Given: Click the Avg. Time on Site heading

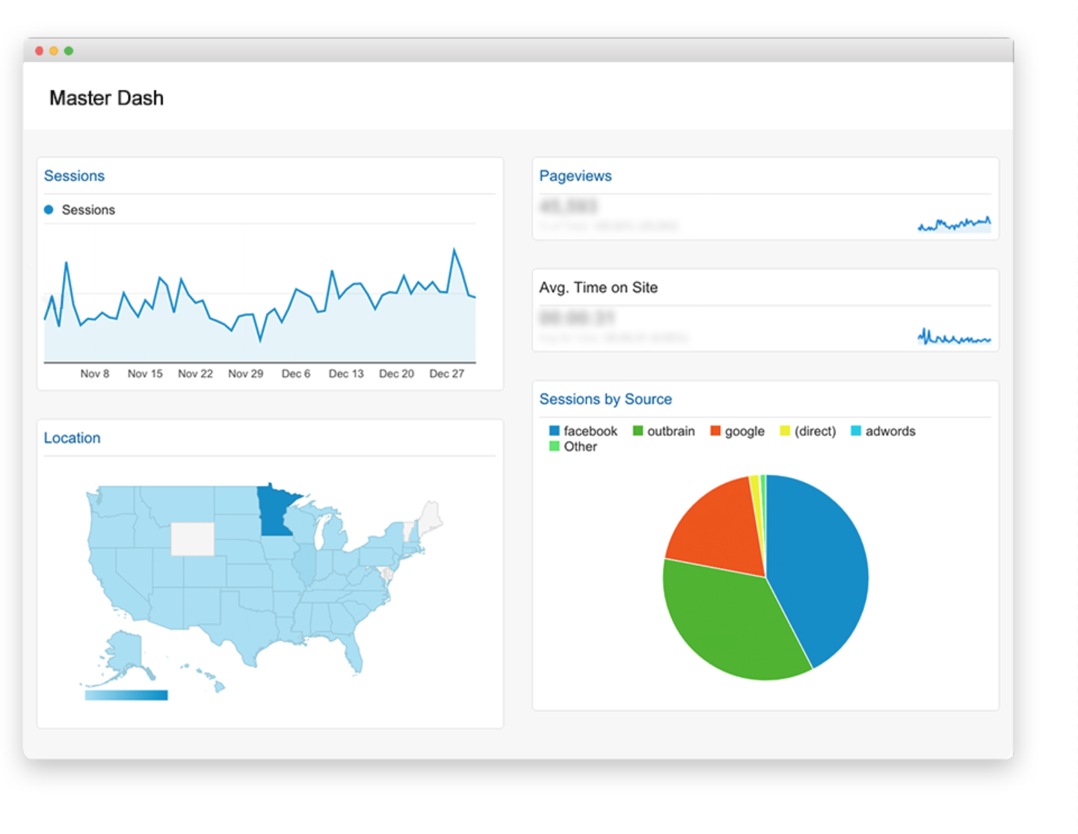Looking at the screenshot, I should click(x=598, y=287).
